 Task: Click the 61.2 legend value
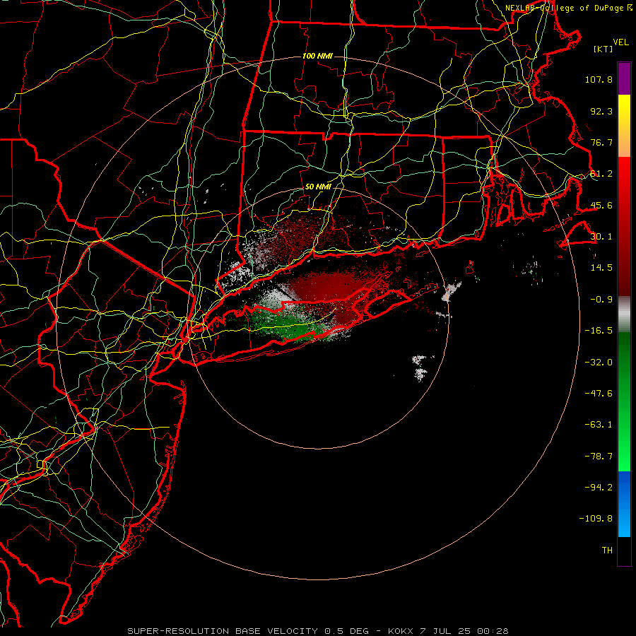coord(601,174)
